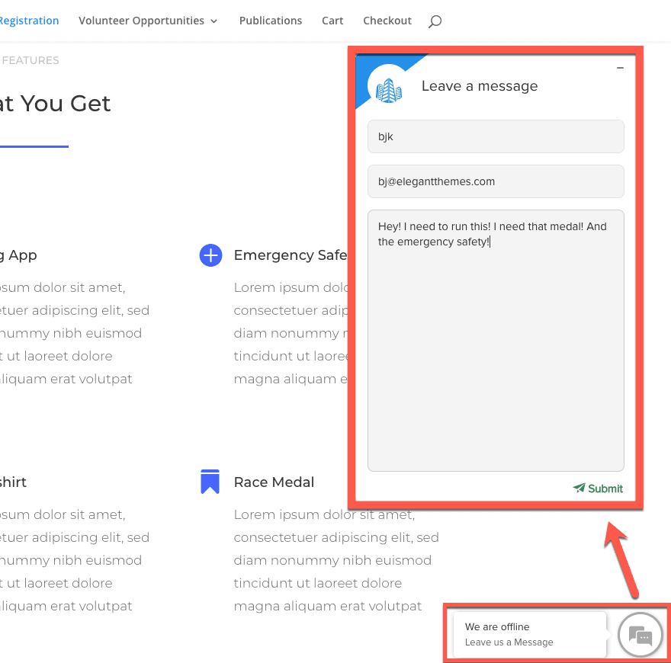This screenshot has height=663, width=671.
Task: Click the chat bubble icon in offline widget
Action: [x=640, y=634]
